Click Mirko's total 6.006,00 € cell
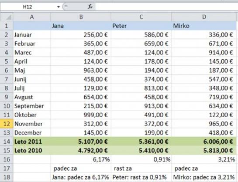Screen dimensions: 238x182 pyautogui.click(x=204, y=142)
